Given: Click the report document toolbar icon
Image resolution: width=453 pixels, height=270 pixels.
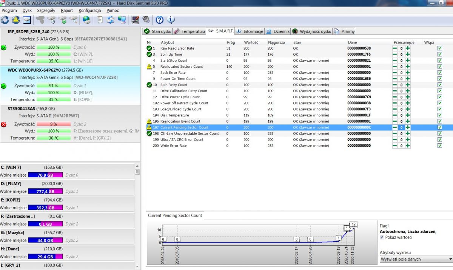Looking at the screenshot, I should [x=100, y=20].
